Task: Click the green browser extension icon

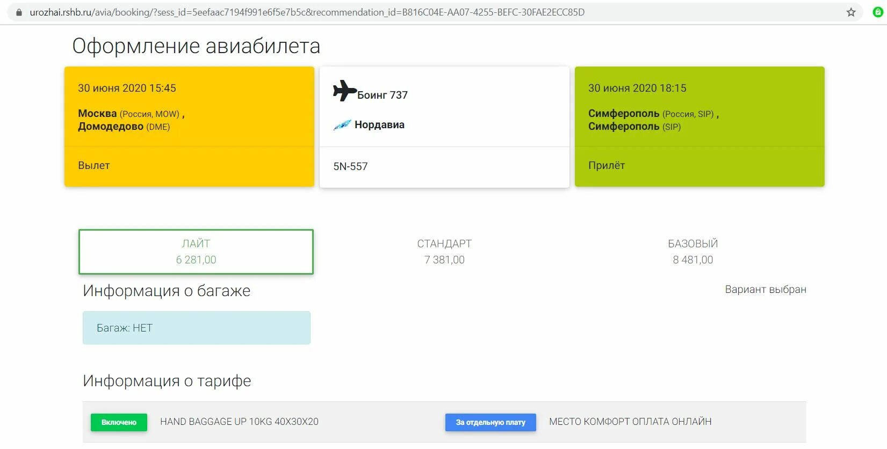Action: (878, 12)
